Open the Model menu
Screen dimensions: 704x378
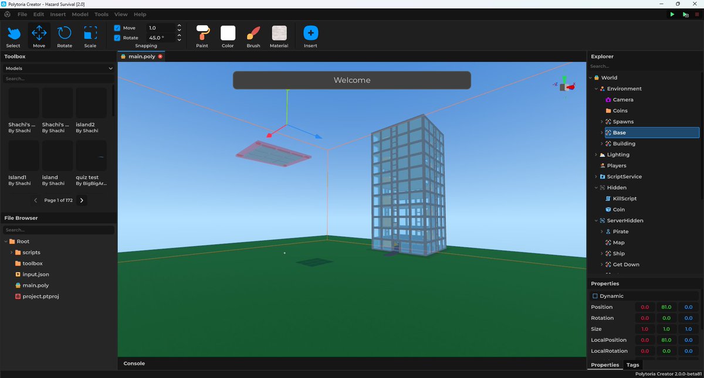click(80, 14)
